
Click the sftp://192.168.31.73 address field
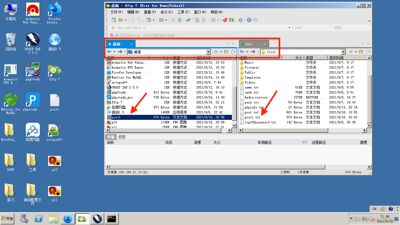pyautogui.click(x=200, y=28)
